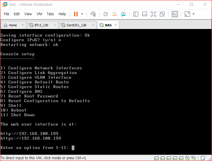Click 'http://192.168.100.199' in the console
Screen dimensions: 212x161
click(x=29, y=133)
